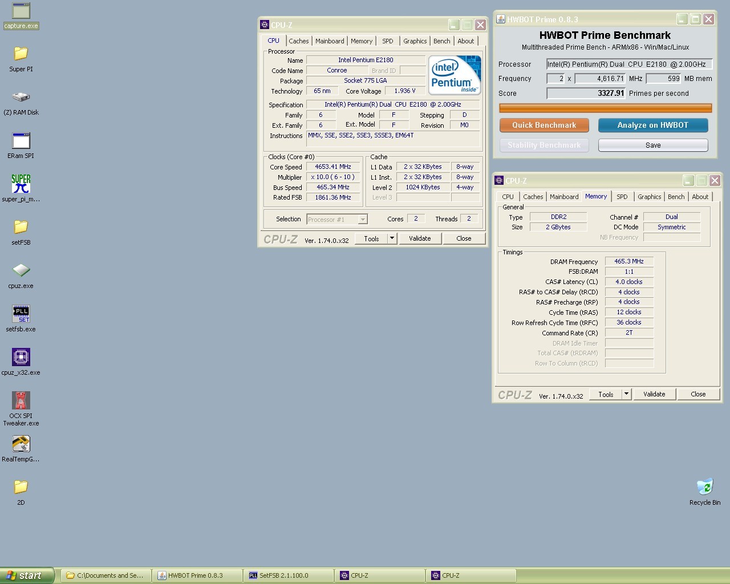Click the HWBOT Prime title bar icon
Viewport: 730px width, 584px height.
pos(500,19)
